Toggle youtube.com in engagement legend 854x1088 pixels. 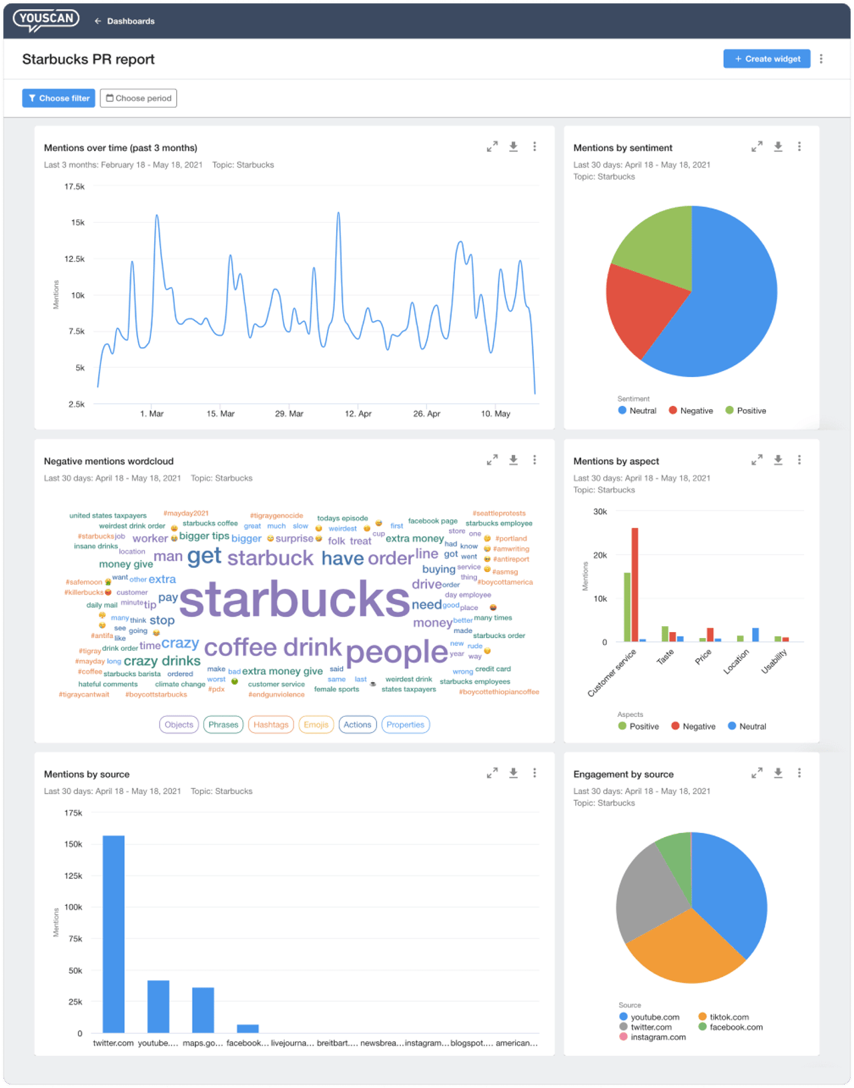(x=649, y=1017)
